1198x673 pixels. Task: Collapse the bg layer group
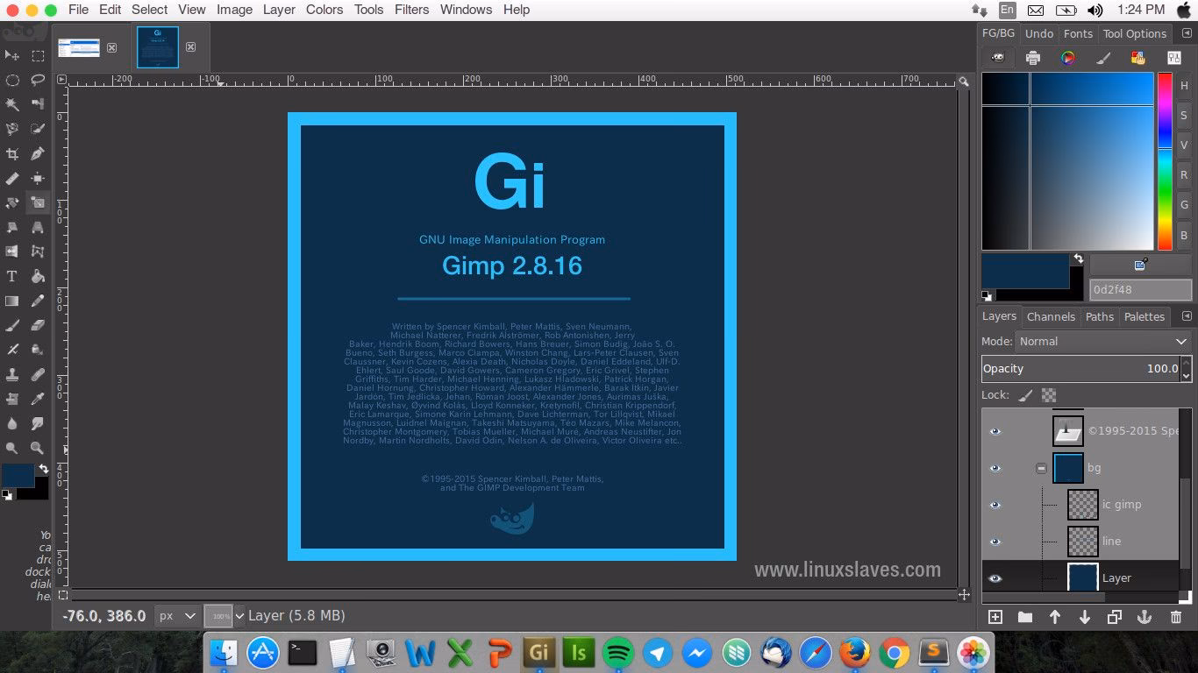click(x=1041, y=467)
